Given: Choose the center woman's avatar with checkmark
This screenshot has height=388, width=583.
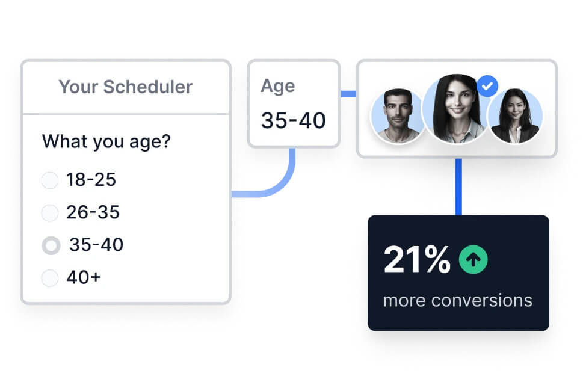Looking at the screenshot, I should click(455, 109).
